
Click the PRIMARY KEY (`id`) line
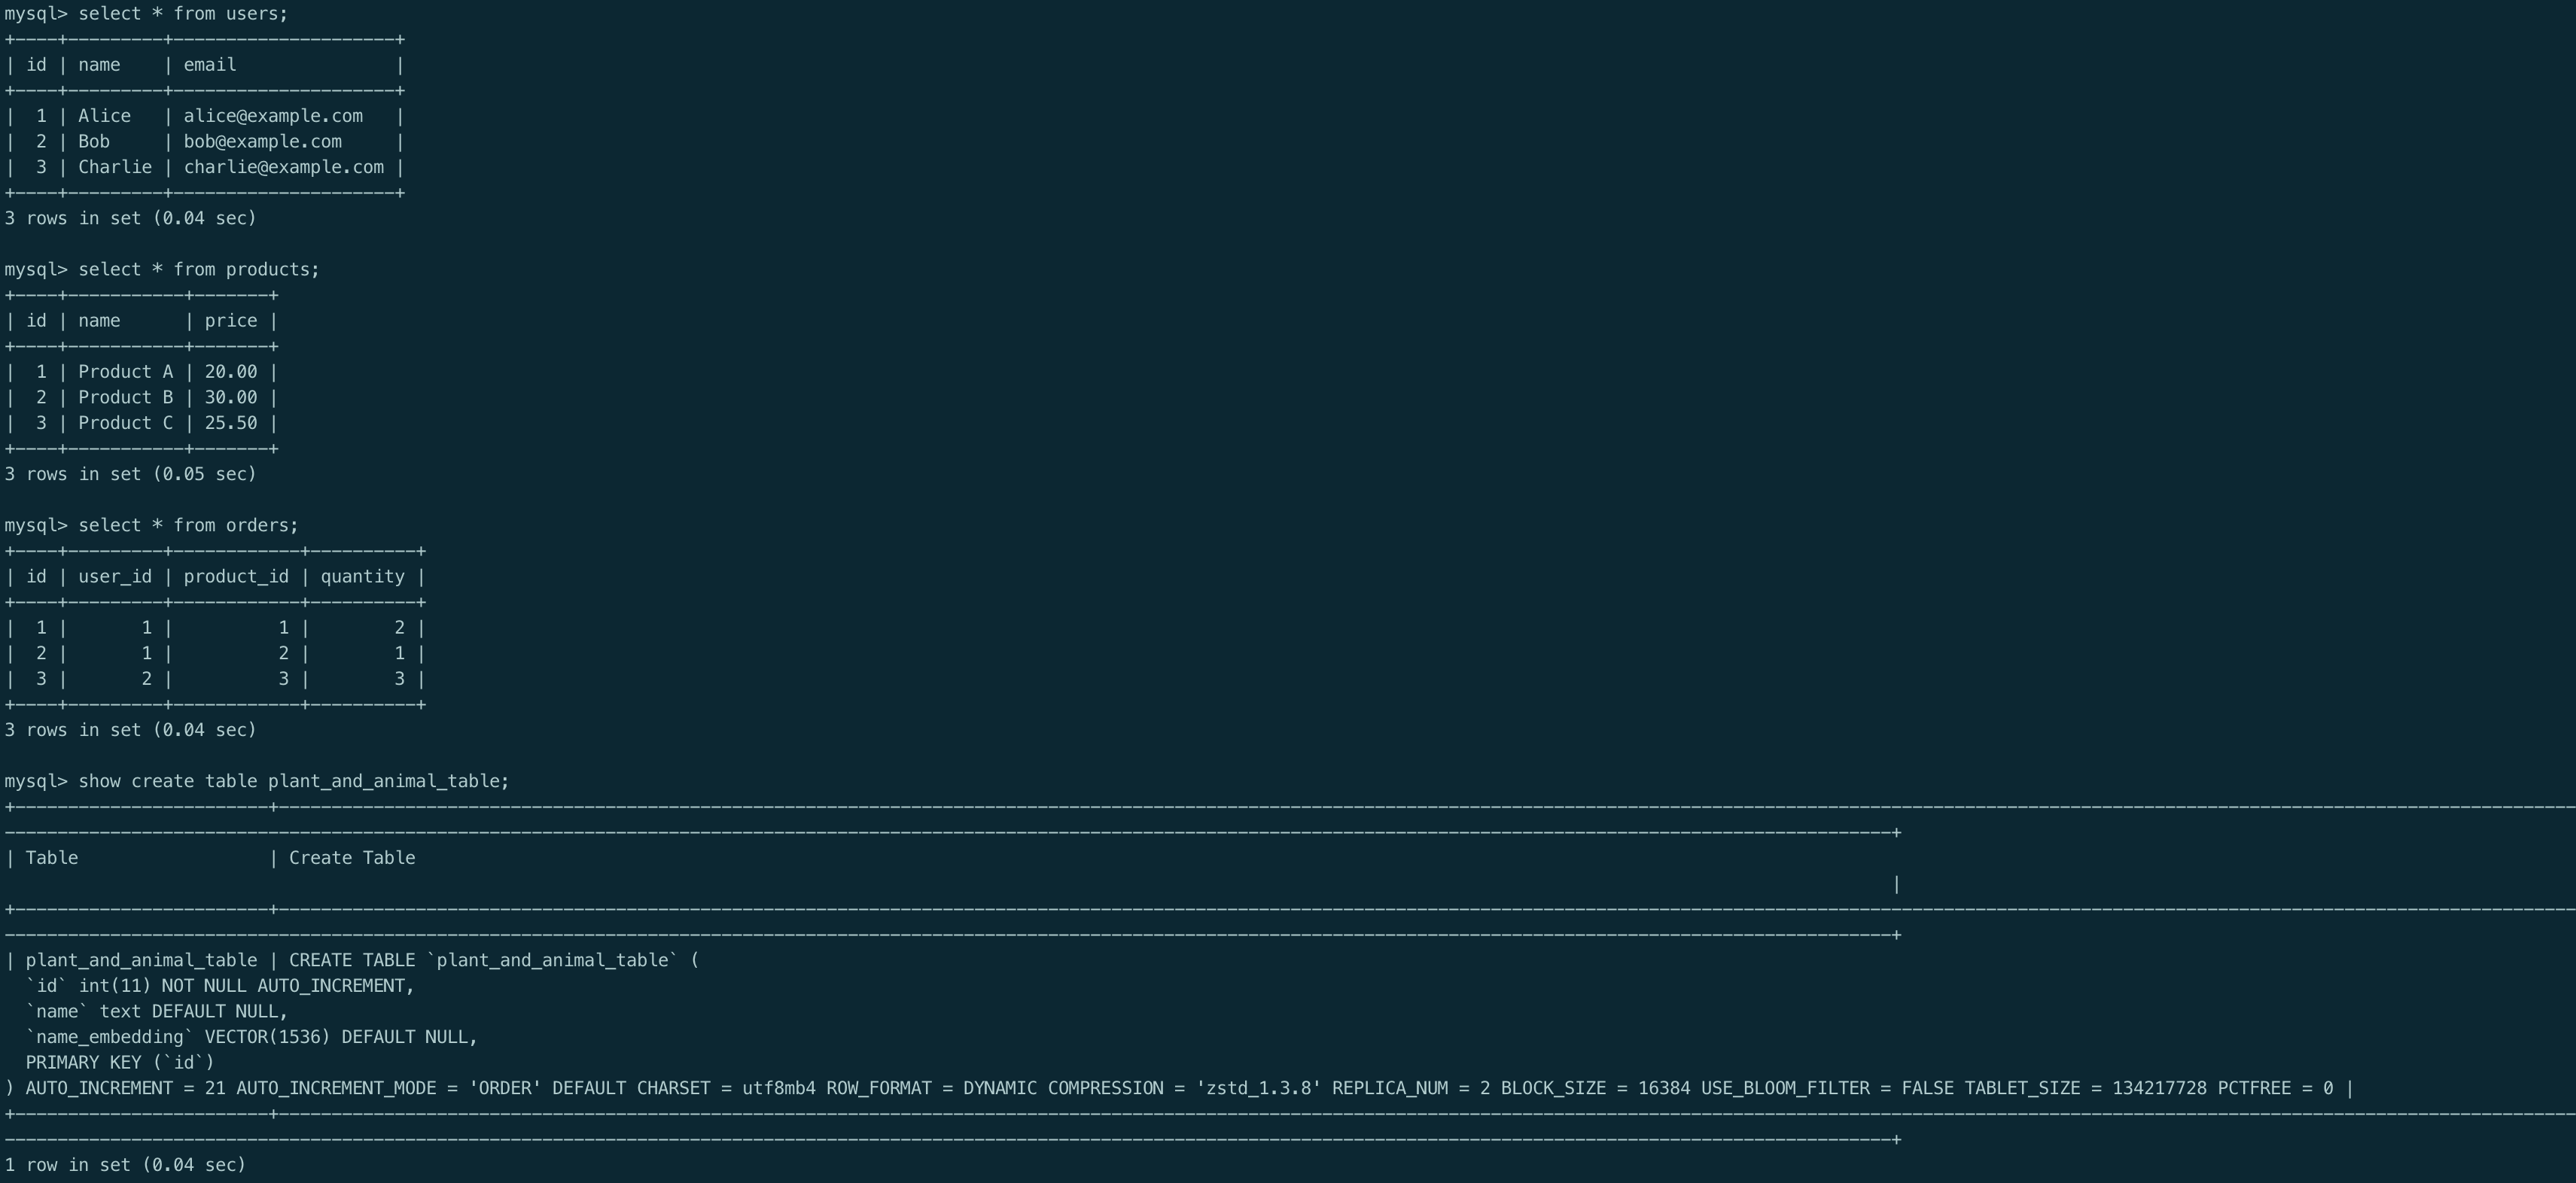click(x=120, y=1063)
